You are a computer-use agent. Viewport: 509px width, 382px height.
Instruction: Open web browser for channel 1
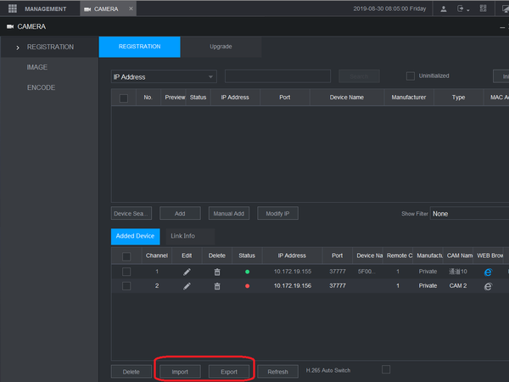(488, 272)
